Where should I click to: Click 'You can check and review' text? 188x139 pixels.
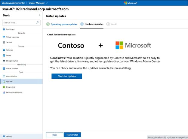(91, 68)
